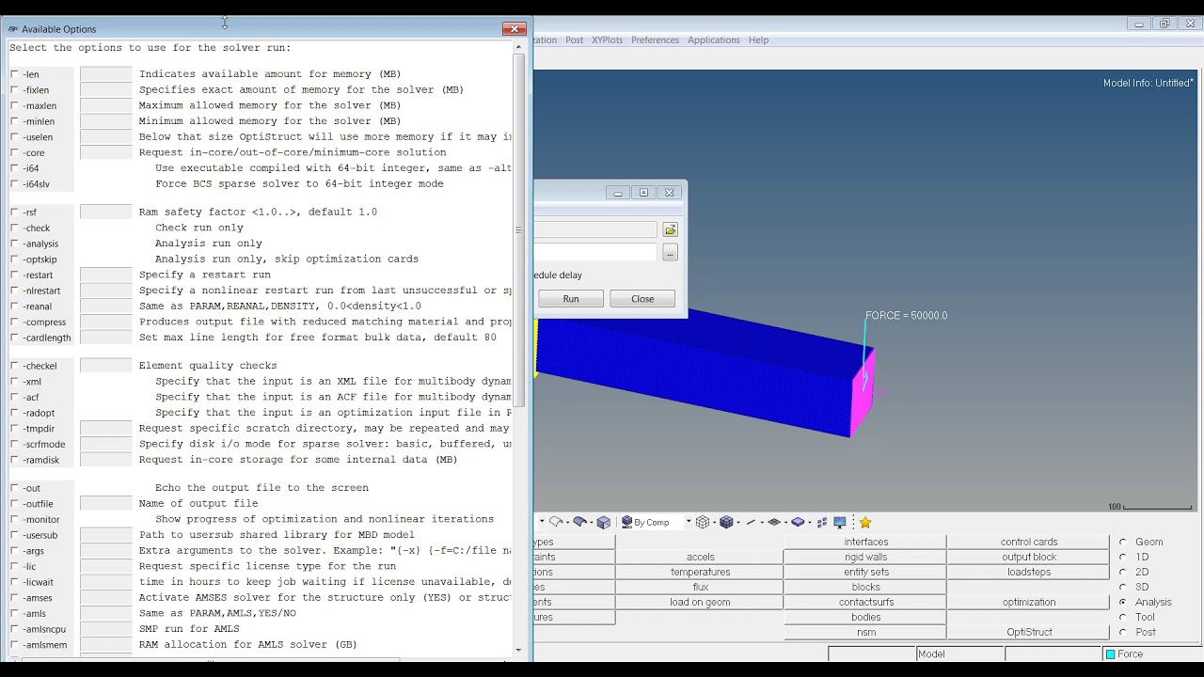Open the contactsurfs panel

point(865,602)
